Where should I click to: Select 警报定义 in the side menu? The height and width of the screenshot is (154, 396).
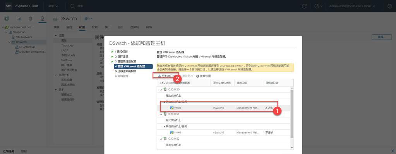(67, 95)
